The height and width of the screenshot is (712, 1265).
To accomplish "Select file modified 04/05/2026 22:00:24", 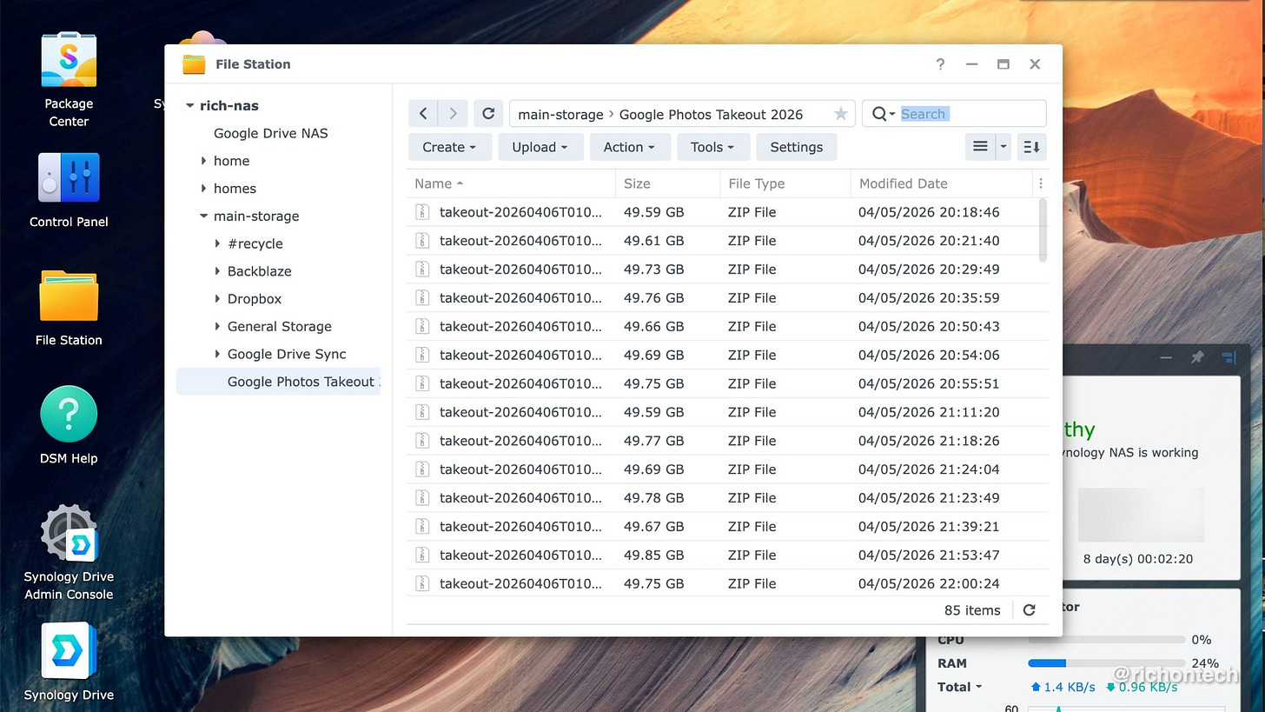I will [x=727, y=583].
